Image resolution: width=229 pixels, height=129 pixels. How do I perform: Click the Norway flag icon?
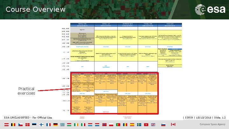(104, 125)
